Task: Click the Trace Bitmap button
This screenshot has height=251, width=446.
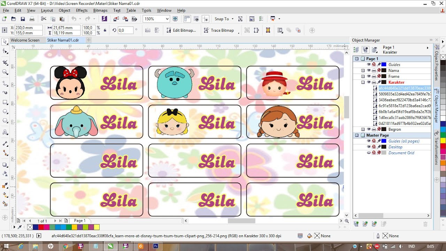Action: pyautogui.click(x=219, y=30)
